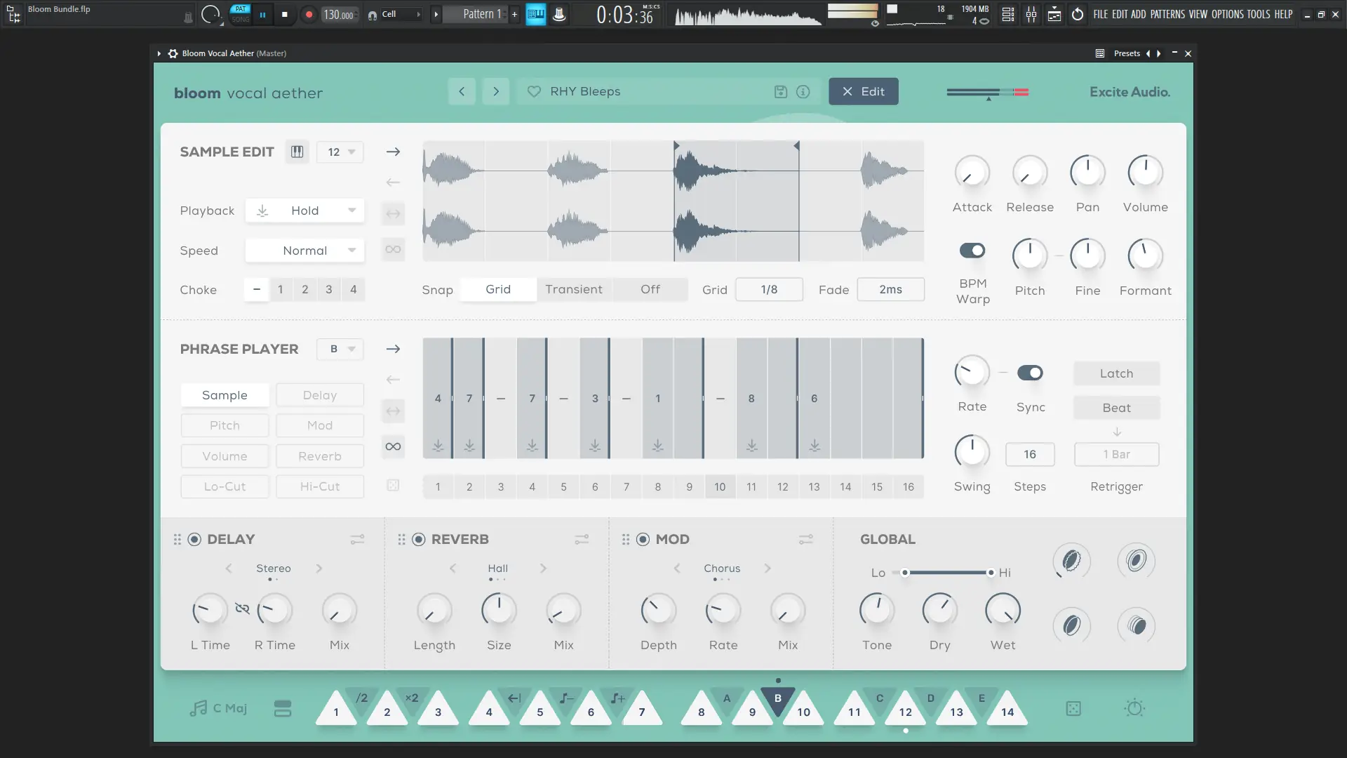
Task: Click the infinity loop icon in Phrase Player
Action: pos(393,446)
